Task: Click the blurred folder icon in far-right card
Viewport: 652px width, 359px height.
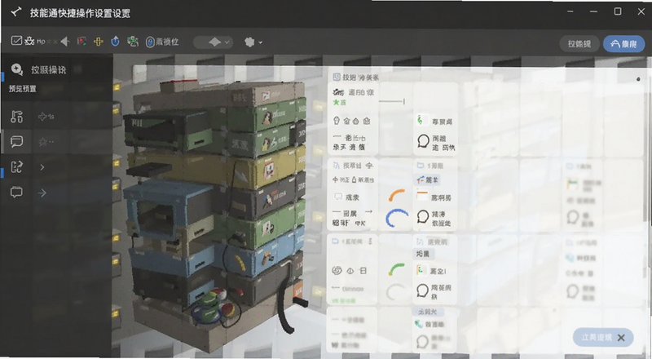Action: coord(569,166)
